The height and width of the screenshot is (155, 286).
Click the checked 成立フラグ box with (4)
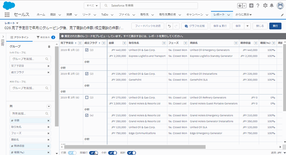87,115
